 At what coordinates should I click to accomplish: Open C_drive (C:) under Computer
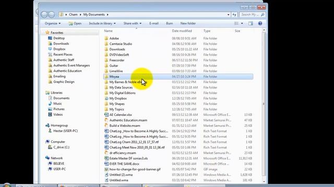pos(62,147)
